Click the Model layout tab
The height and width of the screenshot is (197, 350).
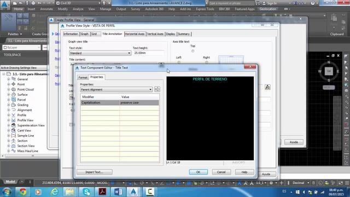[10, 182]
